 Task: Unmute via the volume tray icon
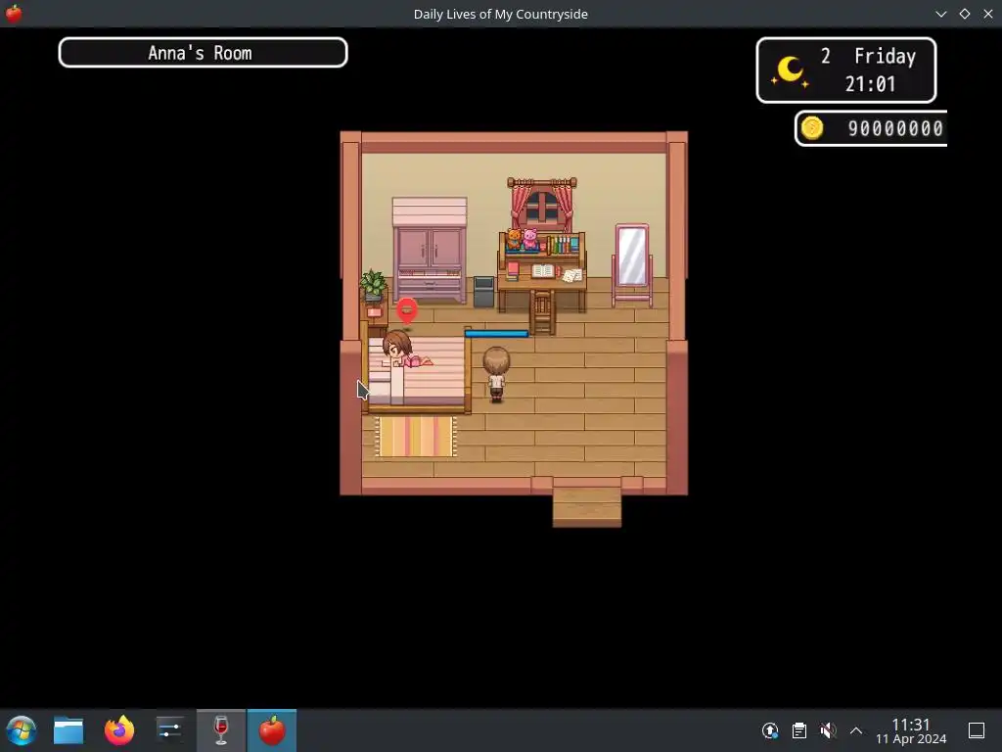pos(828,730)
